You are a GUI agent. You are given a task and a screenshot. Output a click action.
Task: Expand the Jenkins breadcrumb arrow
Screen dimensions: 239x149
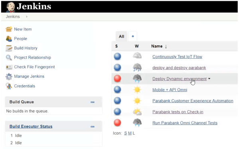coord(27,16)
